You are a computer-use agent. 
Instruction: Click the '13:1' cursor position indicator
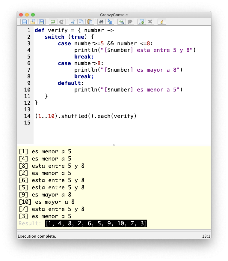pyautogui.click(x=206, y=236)
